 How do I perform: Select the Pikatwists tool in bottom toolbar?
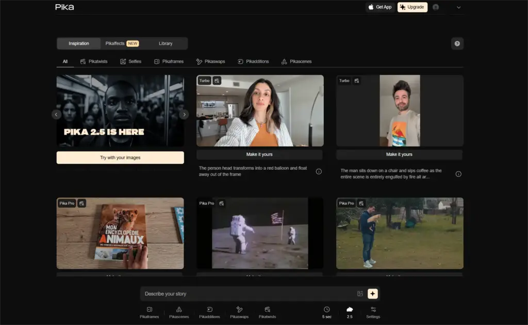click(x=268, y=310)
